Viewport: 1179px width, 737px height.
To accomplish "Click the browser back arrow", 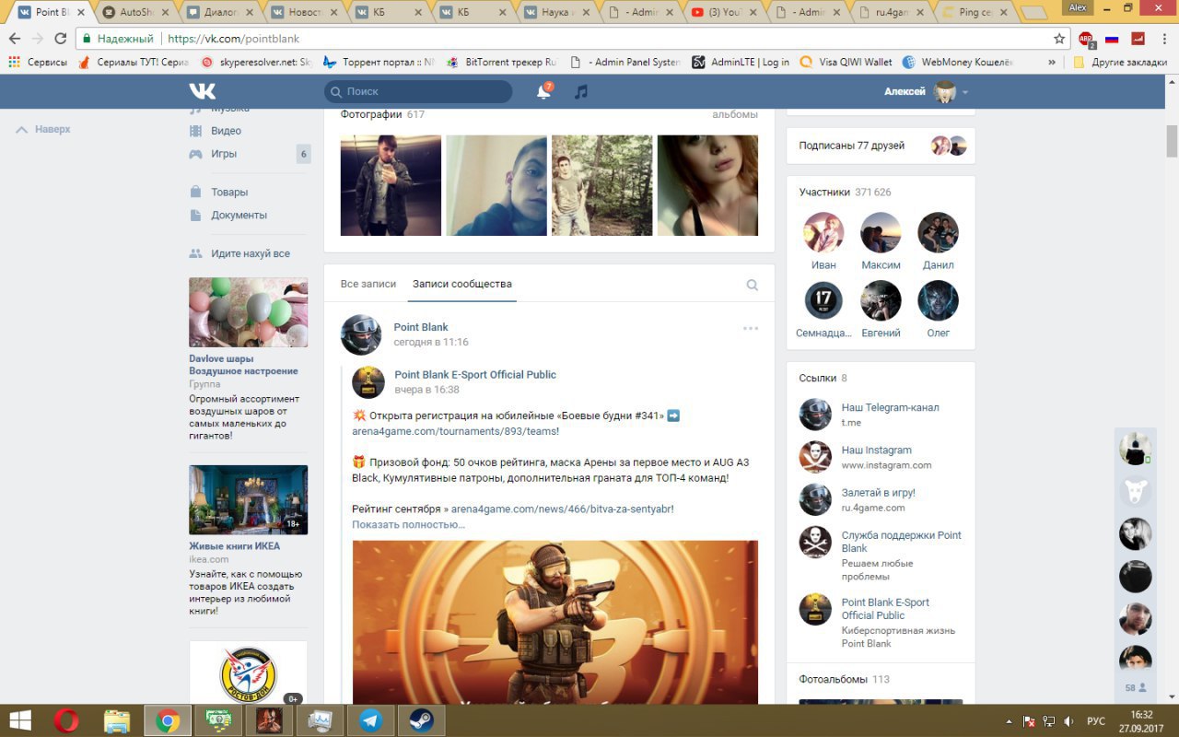I will (x=15, y=39).
